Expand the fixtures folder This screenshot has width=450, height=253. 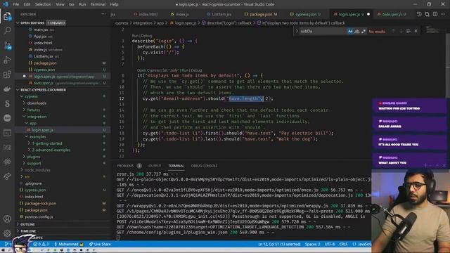tap(24, 110)
